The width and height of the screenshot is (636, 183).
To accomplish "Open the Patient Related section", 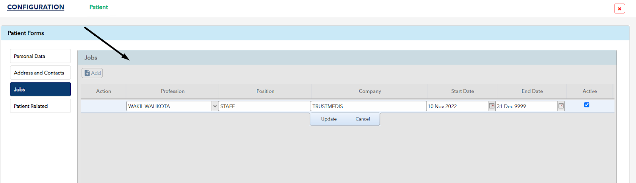I will click(41, 106).
